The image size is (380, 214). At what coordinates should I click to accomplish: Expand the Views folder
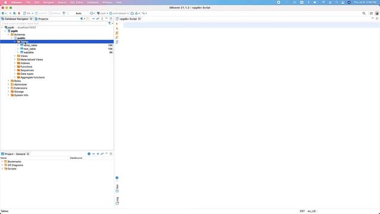[15, 56]
